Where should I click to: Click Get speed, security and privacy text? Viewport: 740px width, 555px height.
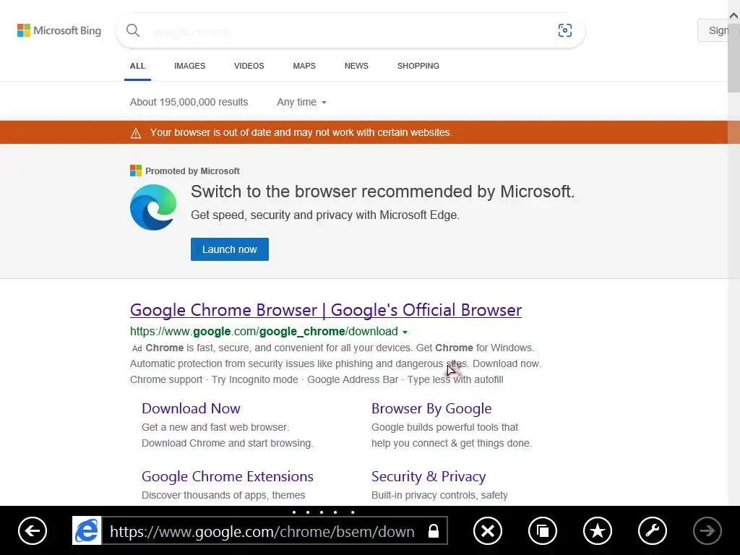[325, 215]
